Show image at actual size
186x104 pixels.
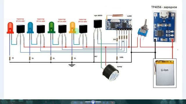[x=81, y=103]
